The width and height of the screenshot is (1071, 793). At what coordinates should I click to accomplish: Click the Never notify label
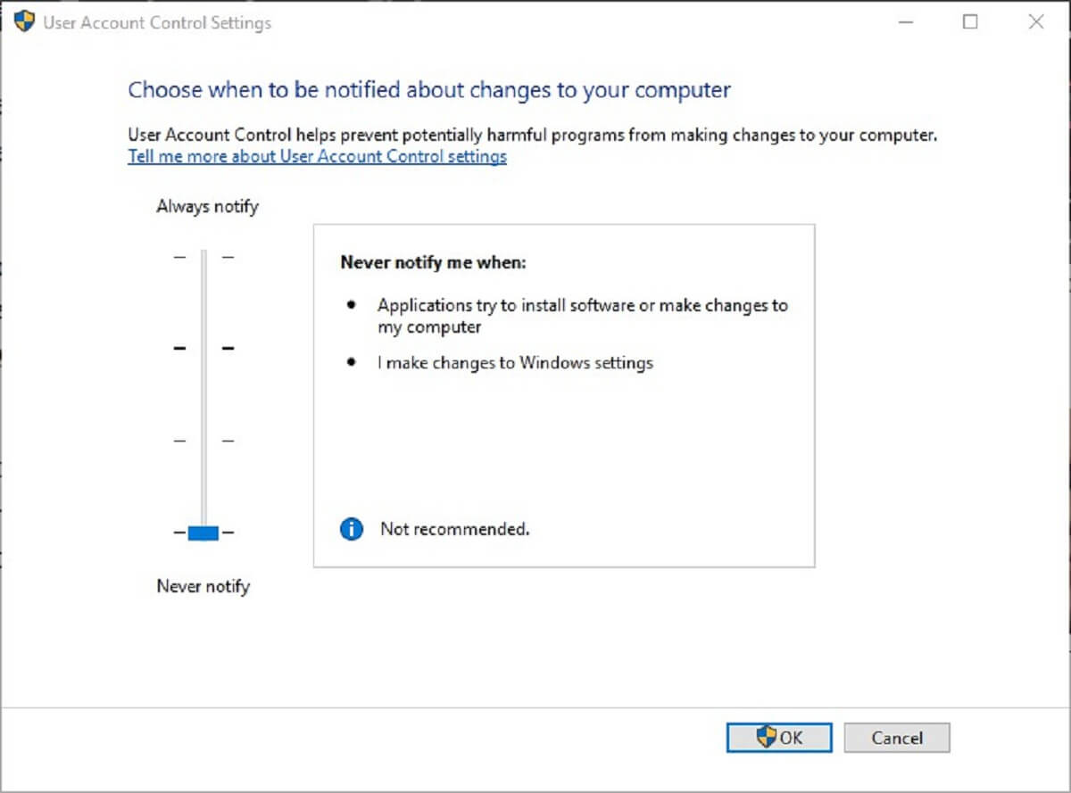coord(202,586)
